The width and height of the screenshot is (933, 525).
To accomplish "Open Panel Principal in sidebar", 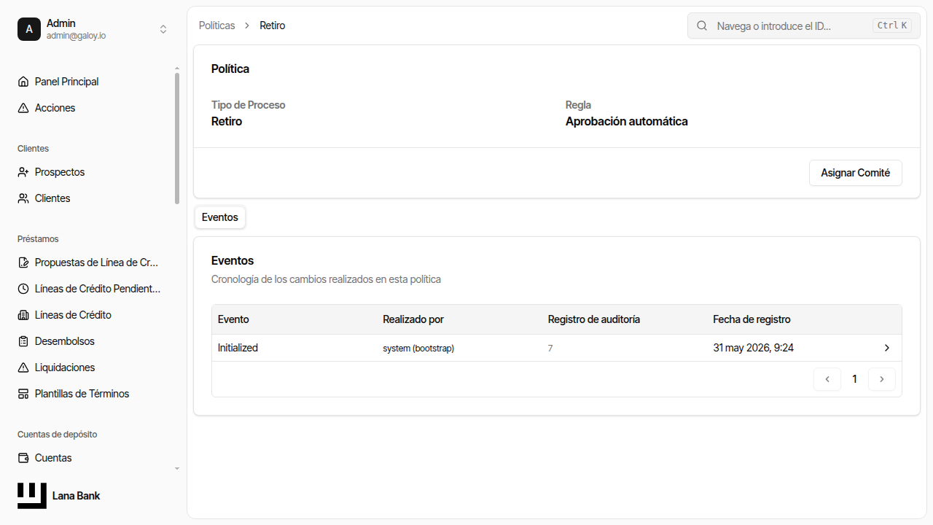I will tap(93, 82).
